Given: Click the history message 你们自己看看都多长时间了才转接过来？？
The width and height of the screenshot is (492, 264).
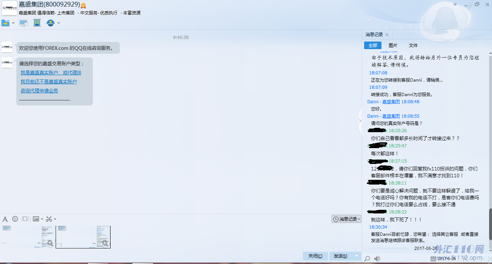Looking at the screenshot, I should point(415,138).
